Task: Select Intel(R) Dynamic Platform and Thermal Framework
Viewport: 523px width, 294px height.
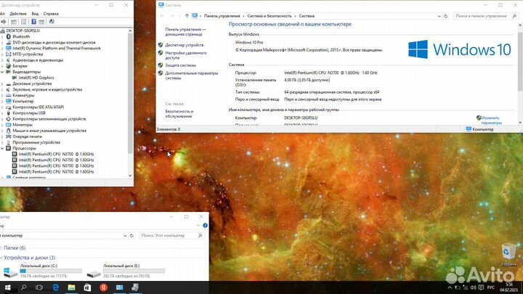Action: (x=57, y=49)
